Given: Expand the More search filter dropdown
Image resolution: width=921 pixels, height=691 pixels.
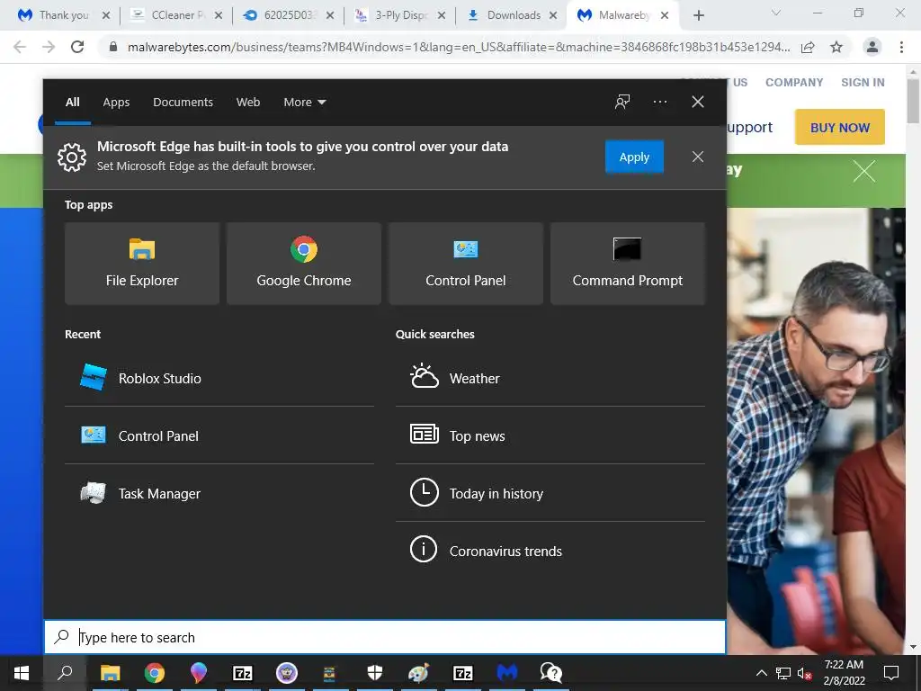Looking at the screenshot, I should tap(304, 102).
